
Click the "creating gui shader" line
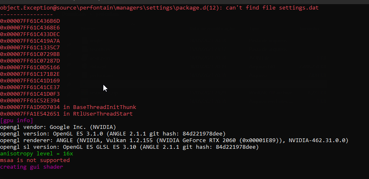point(32,167)
